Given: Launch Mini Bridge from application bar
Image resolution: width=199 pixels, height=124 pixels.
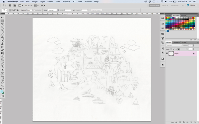Looking at the screenshot, I should click(x=15, y=5).
